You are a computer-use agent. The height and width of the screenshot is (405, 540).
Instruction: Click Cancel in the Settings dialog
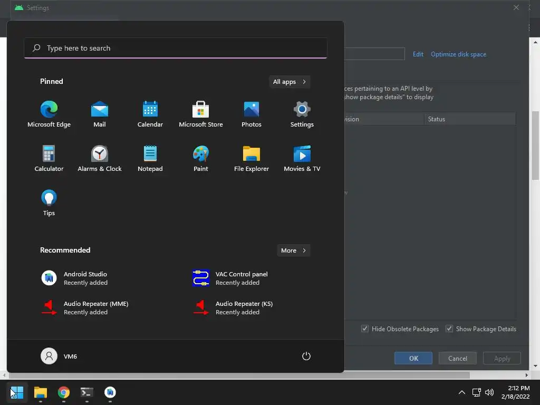coord(458,358)
